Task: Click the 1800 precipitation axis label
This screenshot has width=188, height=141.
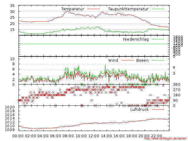Action: (x=177, y=37)
